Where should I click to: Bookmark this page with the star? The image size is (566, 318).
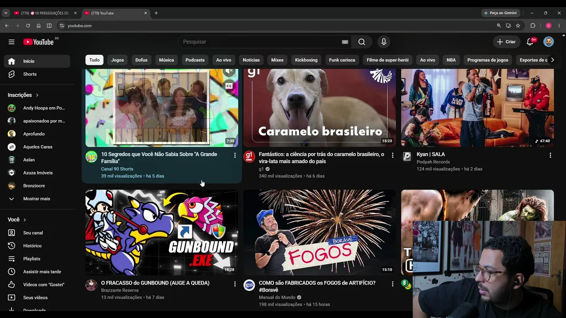pyautogui.click(x=518, y=26)
